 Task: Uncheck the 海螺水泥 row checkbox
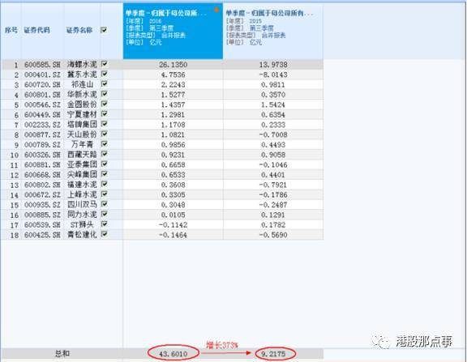pyautogui.click(x=105, y=64)
